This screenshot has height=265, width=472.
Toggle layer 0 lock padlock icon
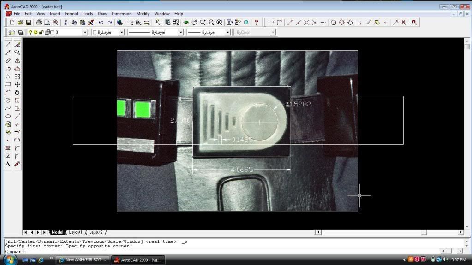[41, 32]
